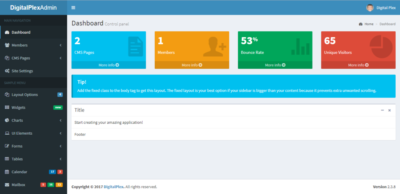Click the document icon on the CMS Pages card
This screenshot has height=194, width=400.
(x=136, y=46)
